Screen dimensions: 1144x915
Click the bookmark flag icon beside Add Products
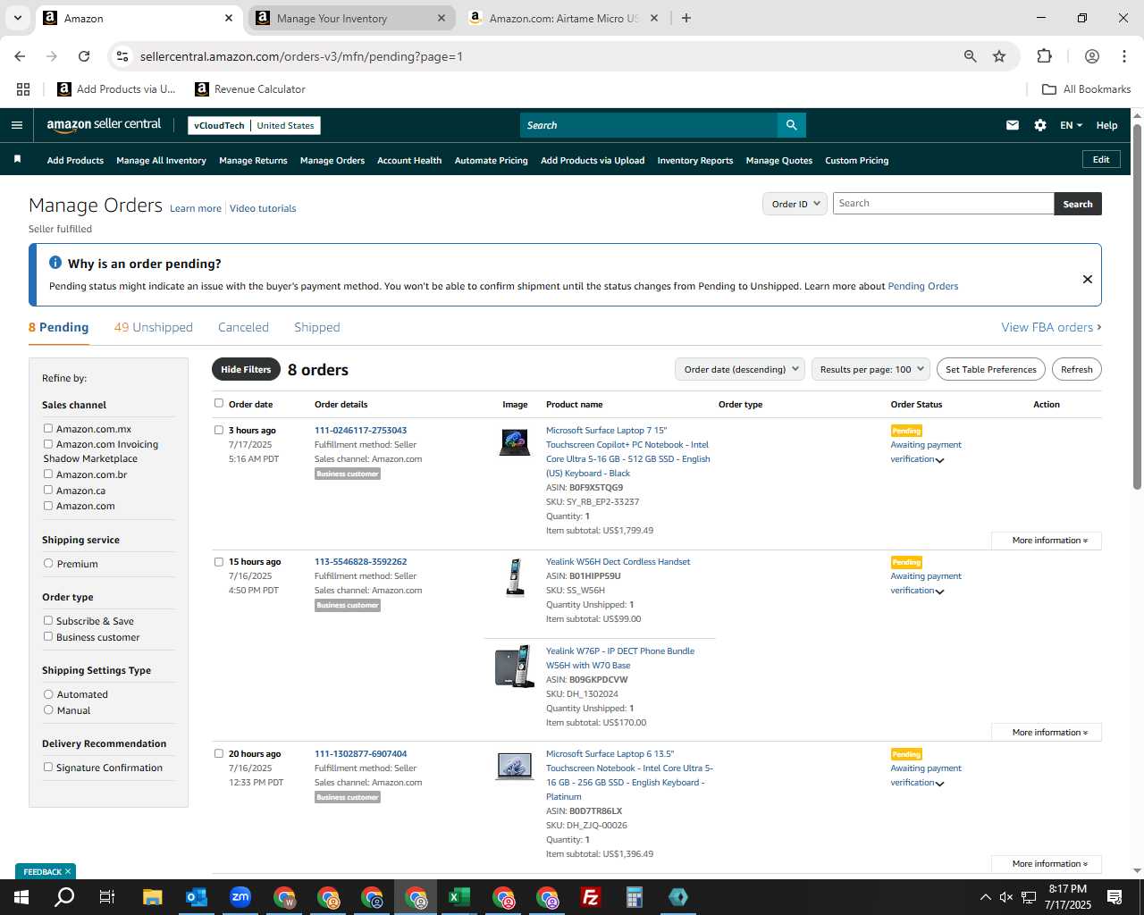tap(17, 160)
